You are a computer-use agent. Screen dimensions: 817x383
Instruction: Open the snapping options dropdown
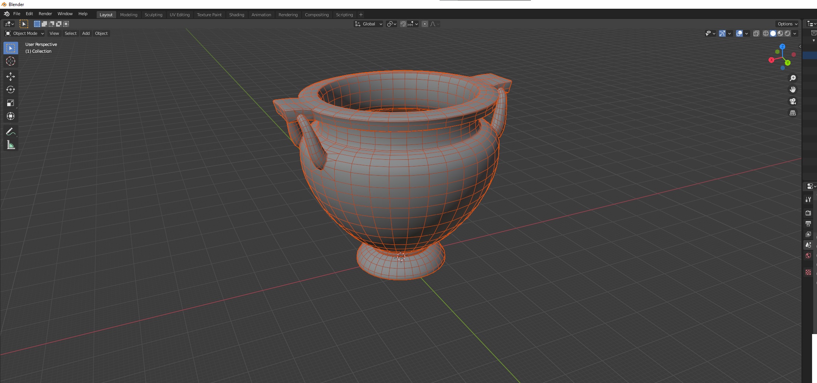(413, 24)
